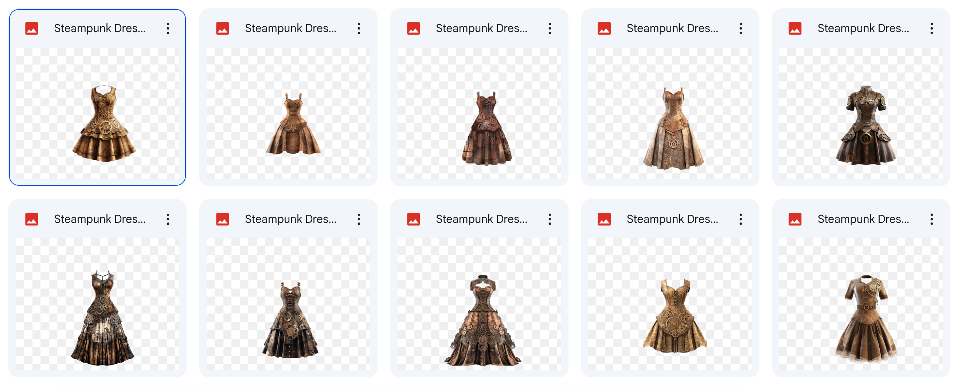962x386 pixels.
Task: Click the image file-type icon on the selected first dress file
Action: point(32,28)
